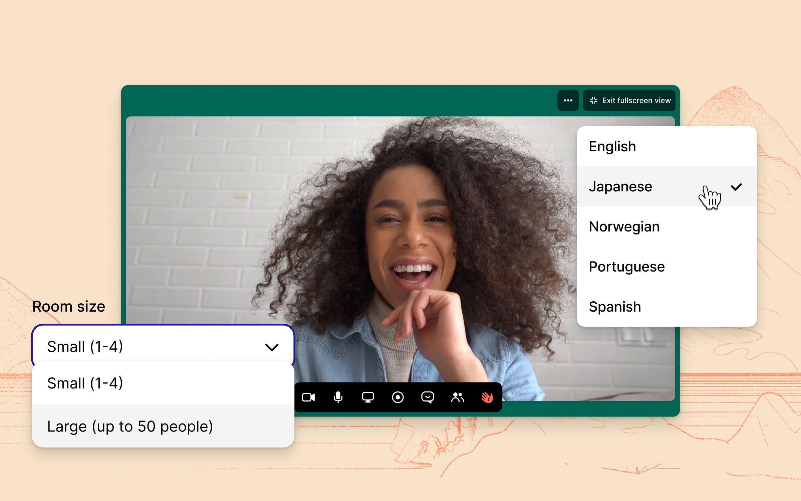Open the chat panel
801x501 pixels.
[x=428, y=397]
